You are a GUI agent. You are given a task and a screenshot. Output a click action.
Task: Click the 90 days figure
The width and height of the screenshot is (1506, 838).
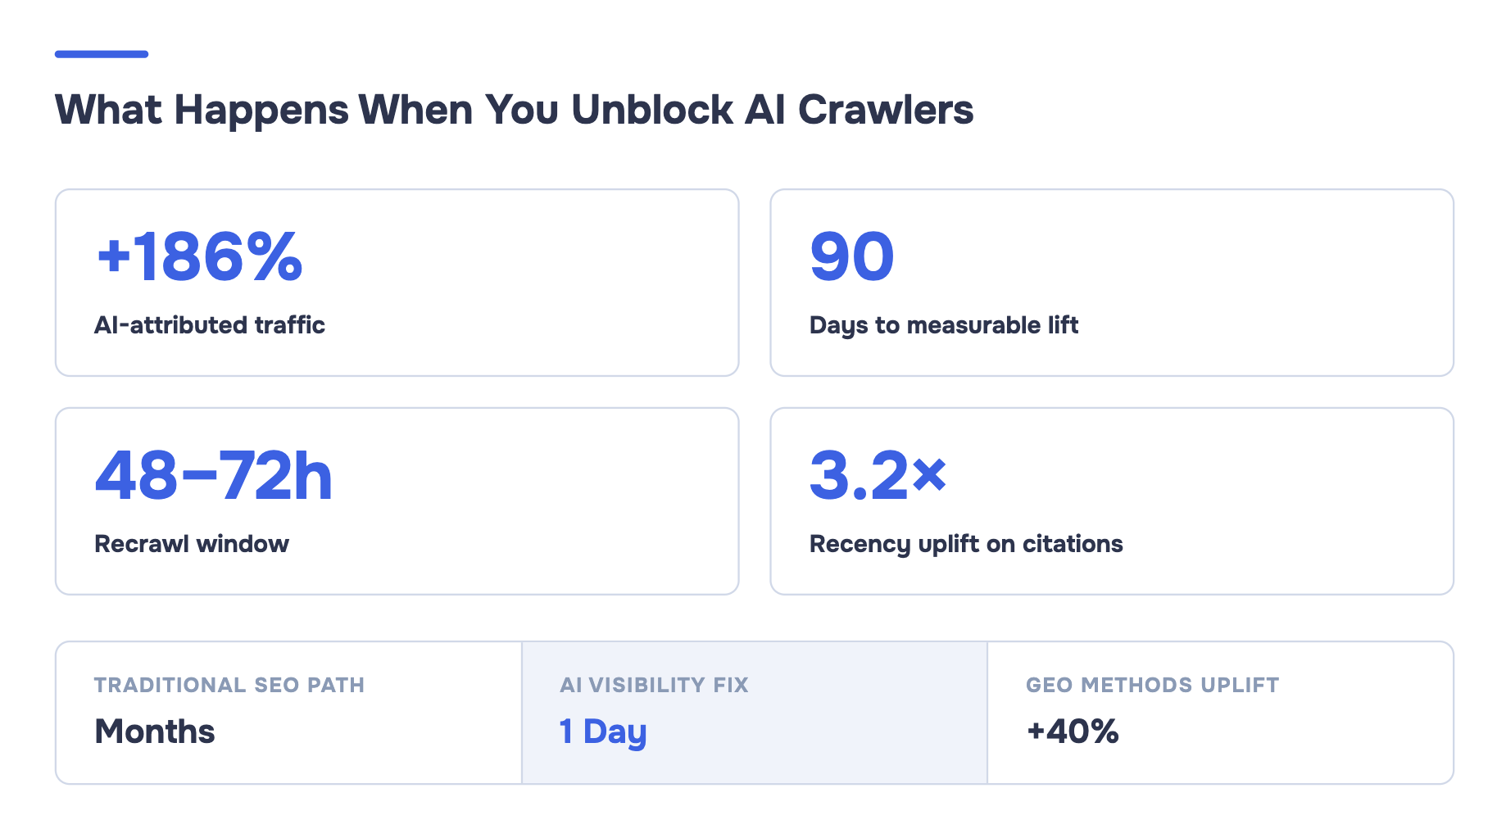pos(852,257)
